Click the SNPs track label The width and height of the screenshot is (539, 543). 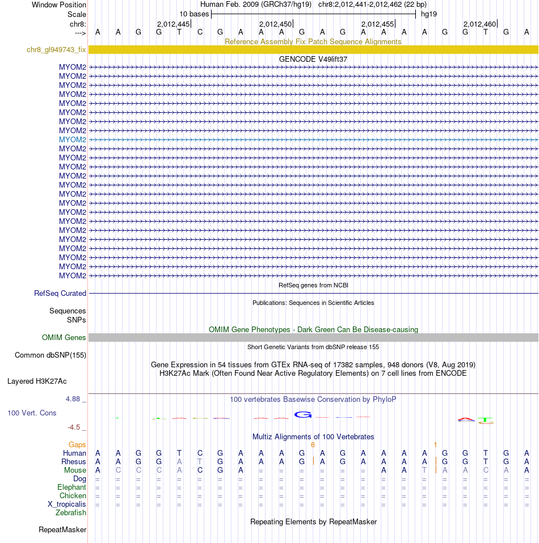click(76, 320)
